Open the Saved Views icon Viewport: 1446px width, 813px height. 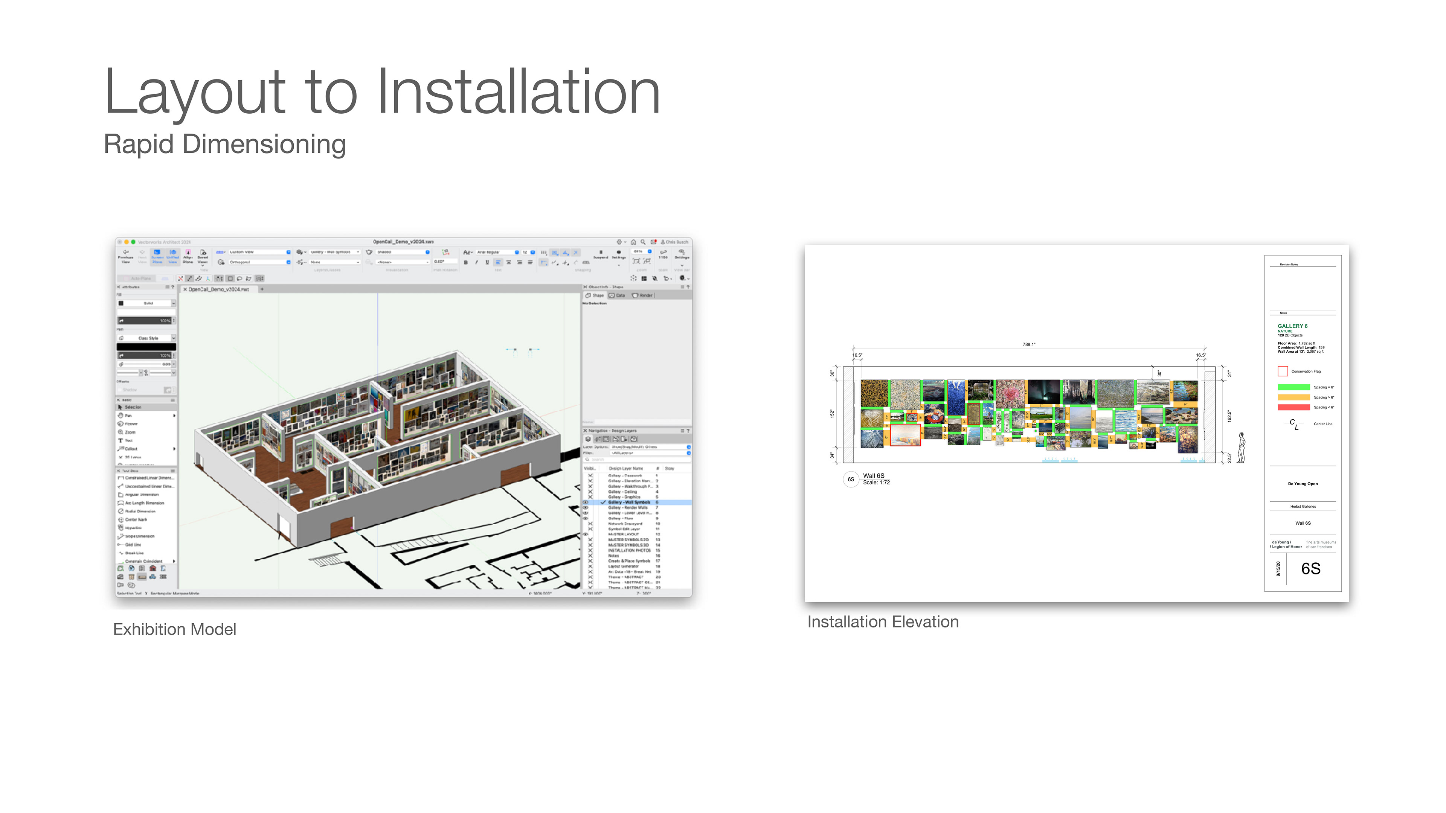pyautogui.click(x=203, y=253)
